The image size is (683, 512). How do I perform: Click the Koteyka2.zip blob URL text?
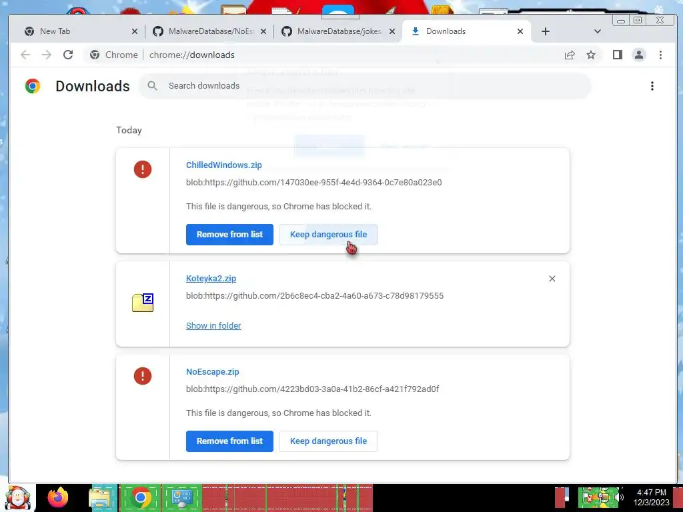click(315, 296)
